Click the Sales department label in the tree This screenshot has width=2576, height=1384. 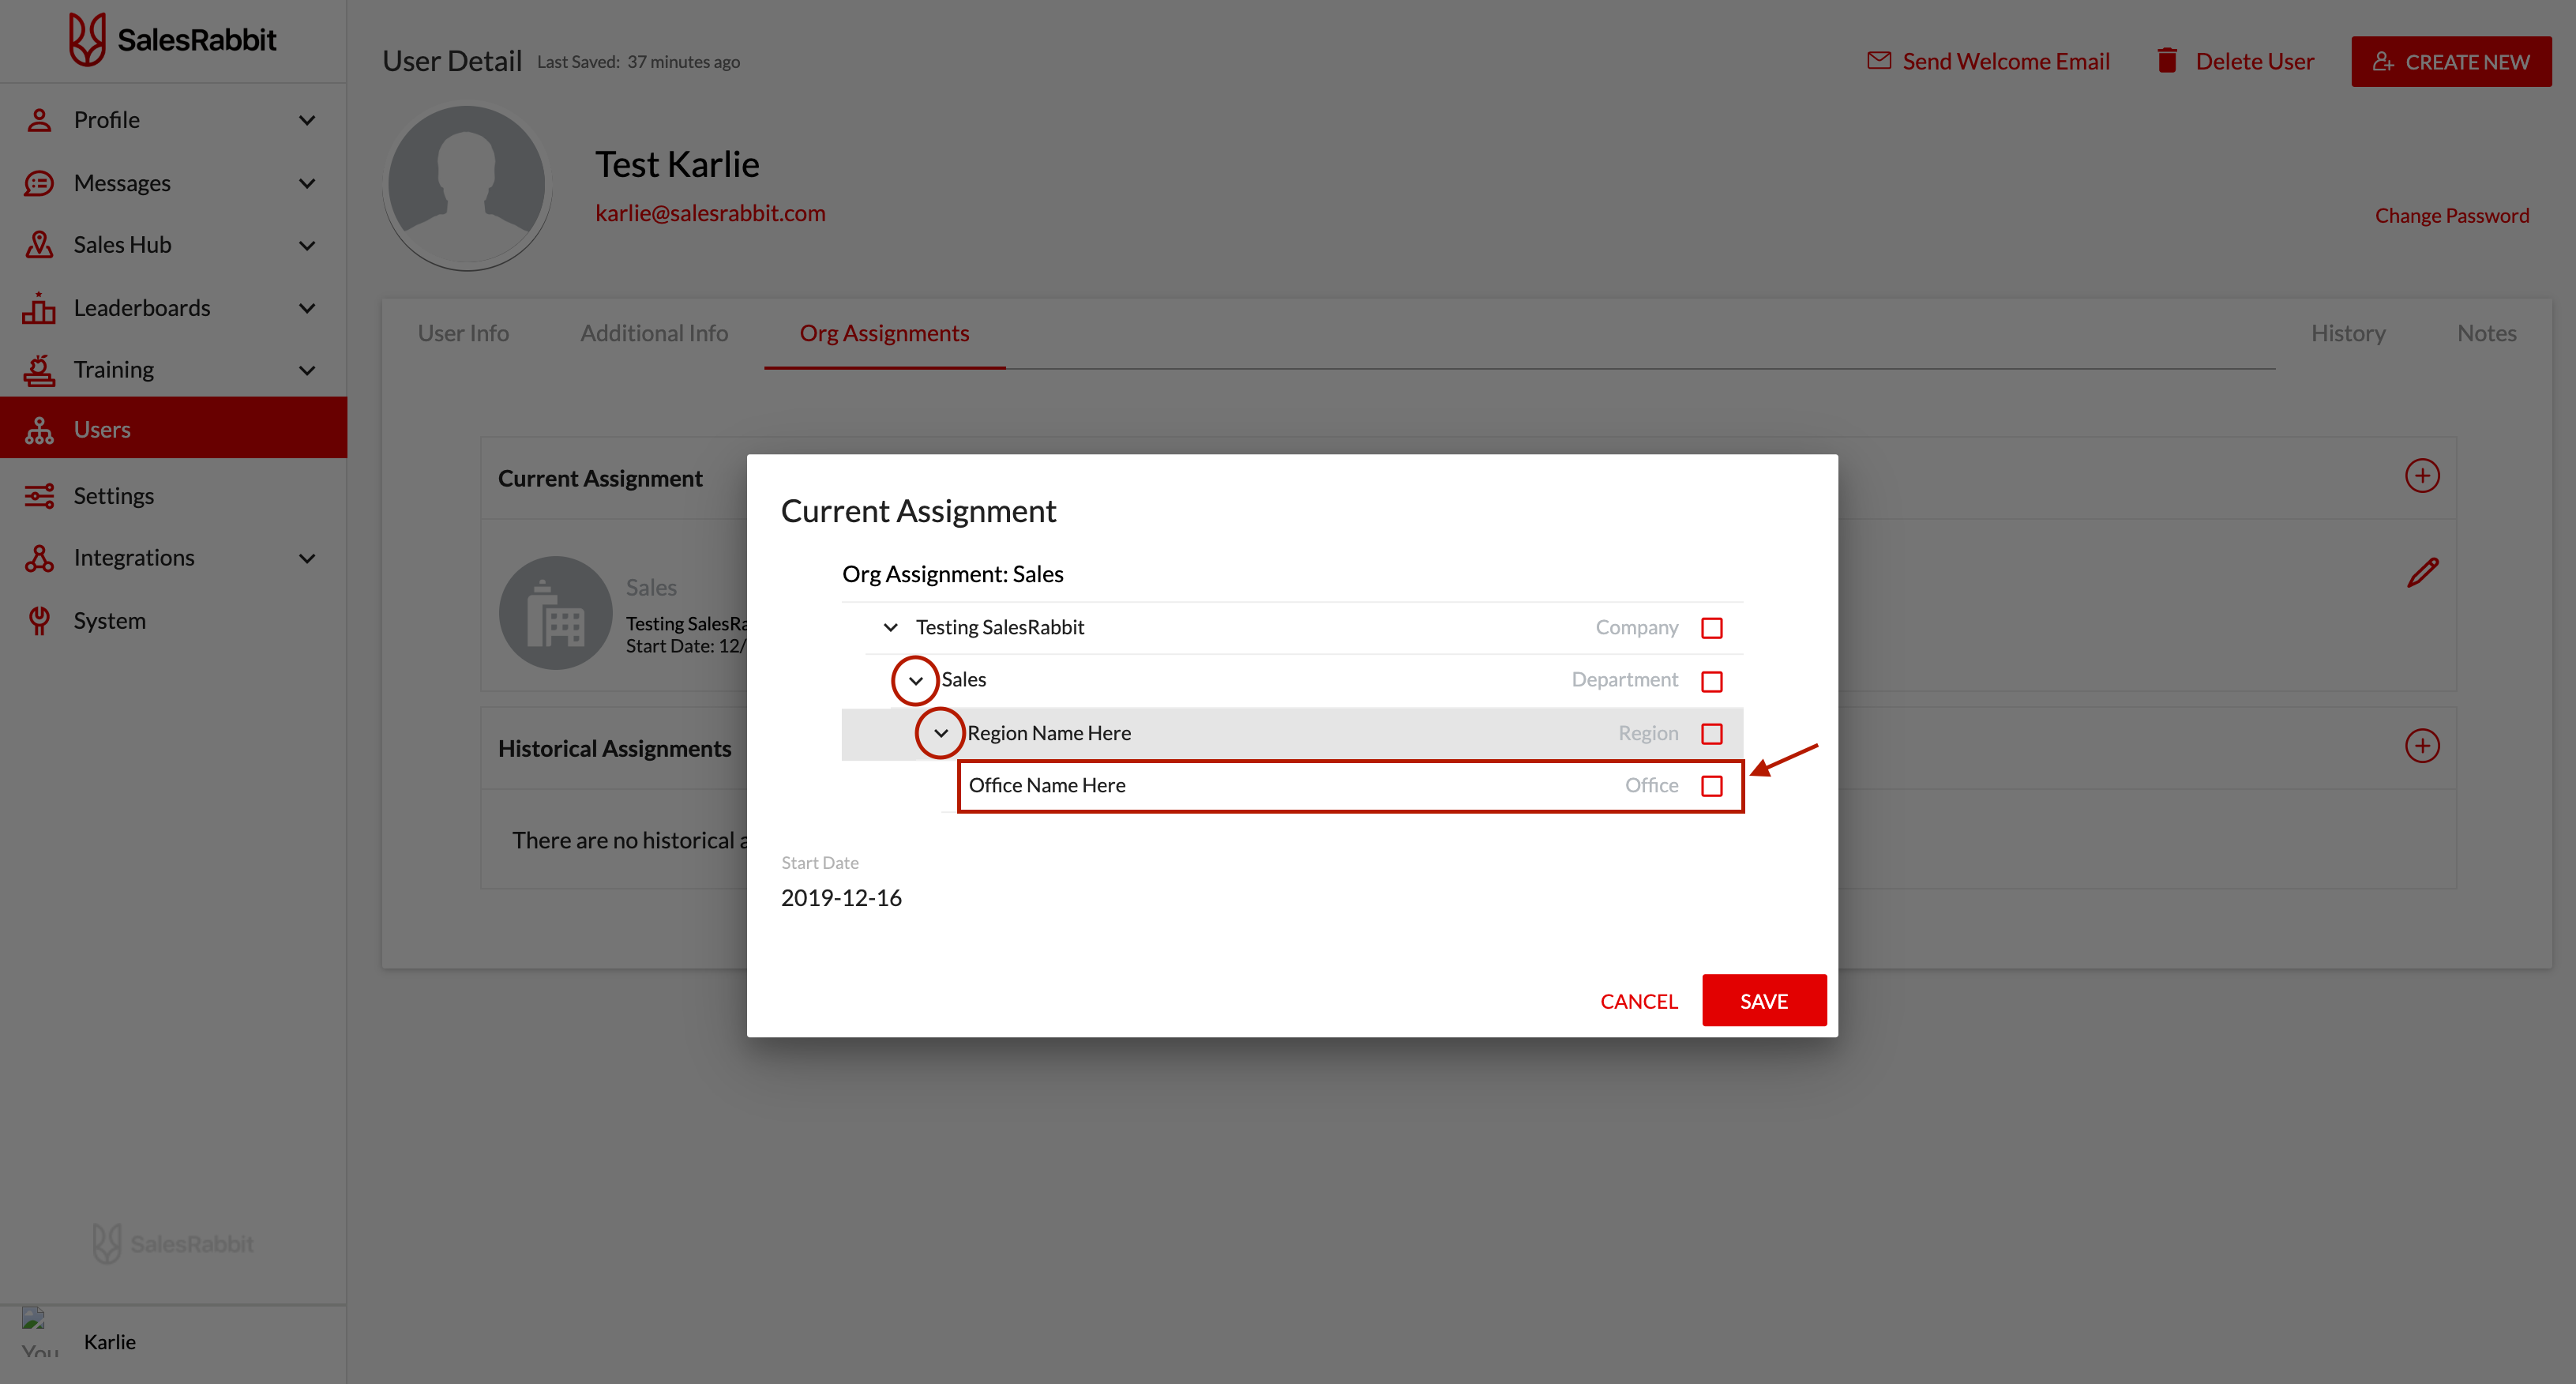[x=964, y=680]
